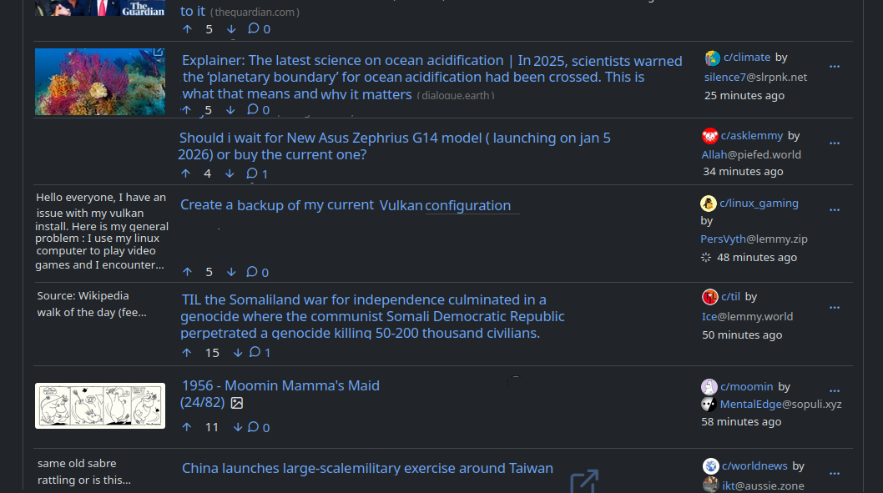Open the c/climate community avatar icon
883x493 pixels.
click(x=712, y=58)
